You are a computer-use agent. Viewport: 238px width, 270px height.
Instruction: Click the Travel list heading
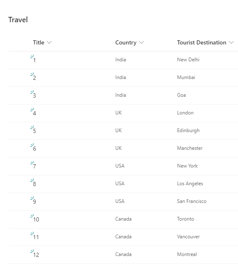[18, 20]
